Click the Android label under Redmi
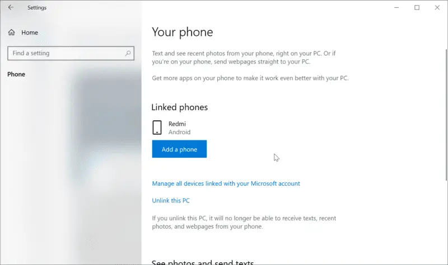The image size is (448, 265). (179, 132)
